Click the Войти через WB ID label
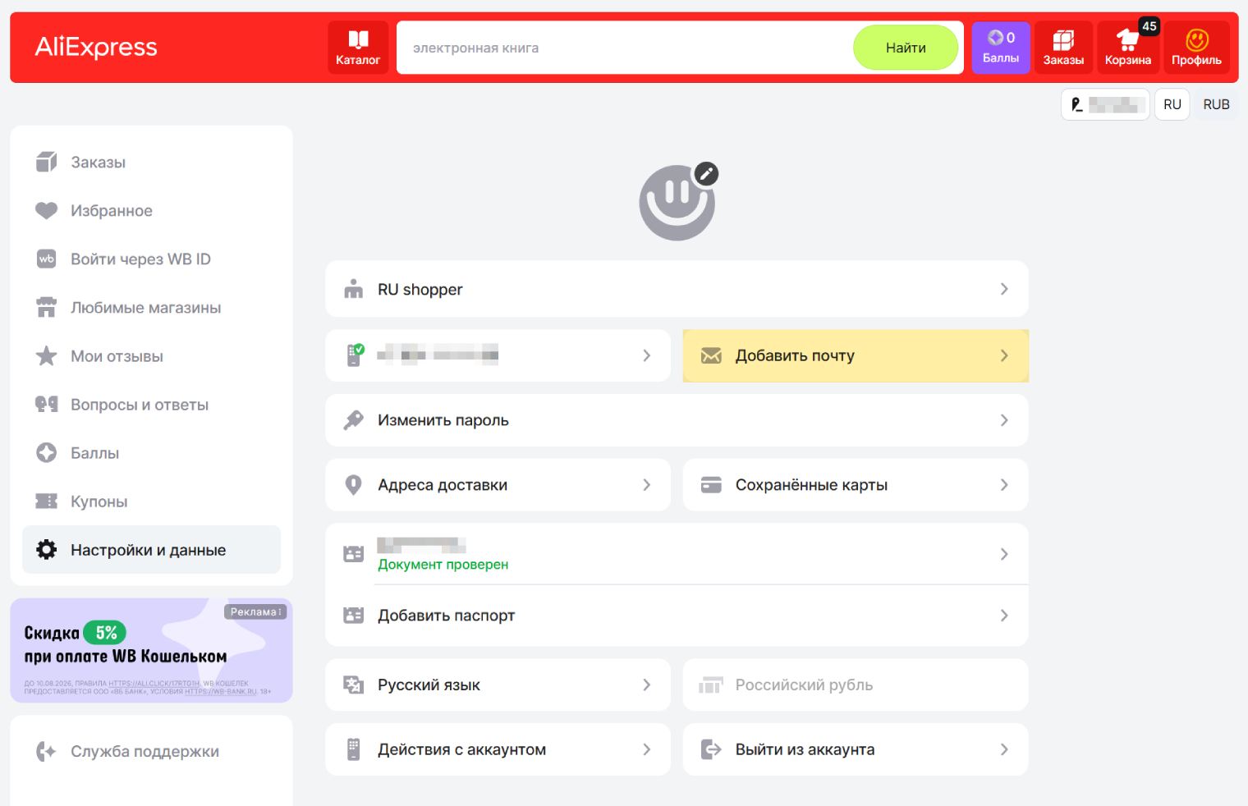1248x806 pixels. click(x=140, y=259)
